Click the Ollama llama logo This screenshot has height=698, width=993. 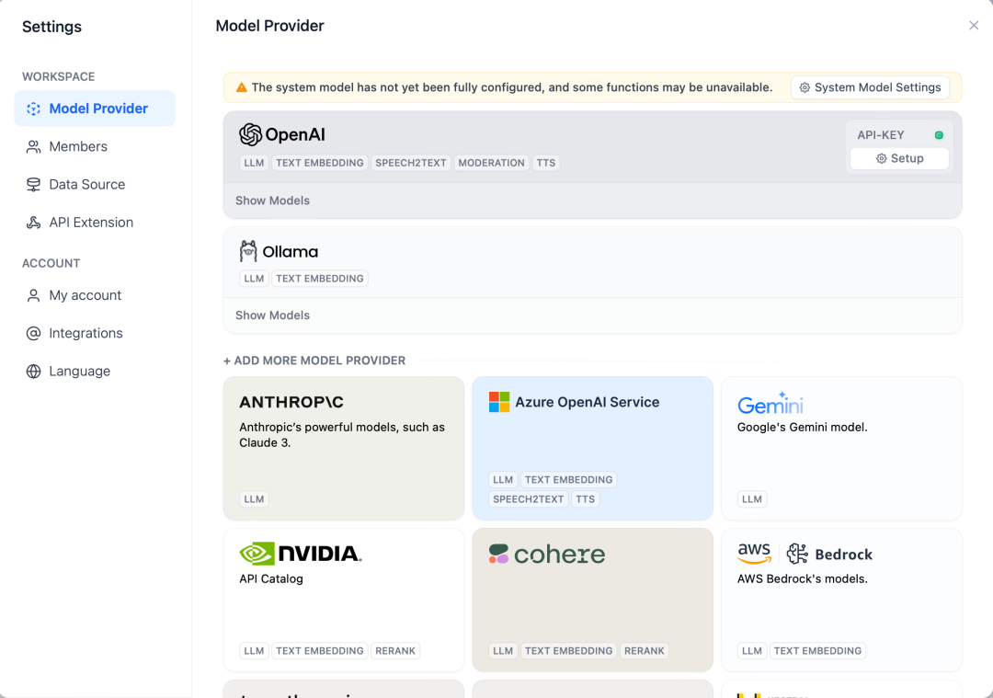point(248,251)
